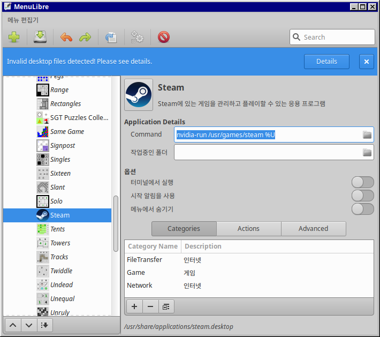Select the Signpost entry in the list
Viewport: 380px width, 337px height.
[57, 146]
